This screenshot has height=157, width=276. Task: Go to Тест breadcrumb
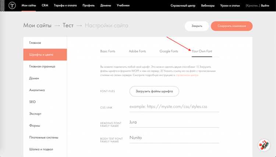(68, 25)
